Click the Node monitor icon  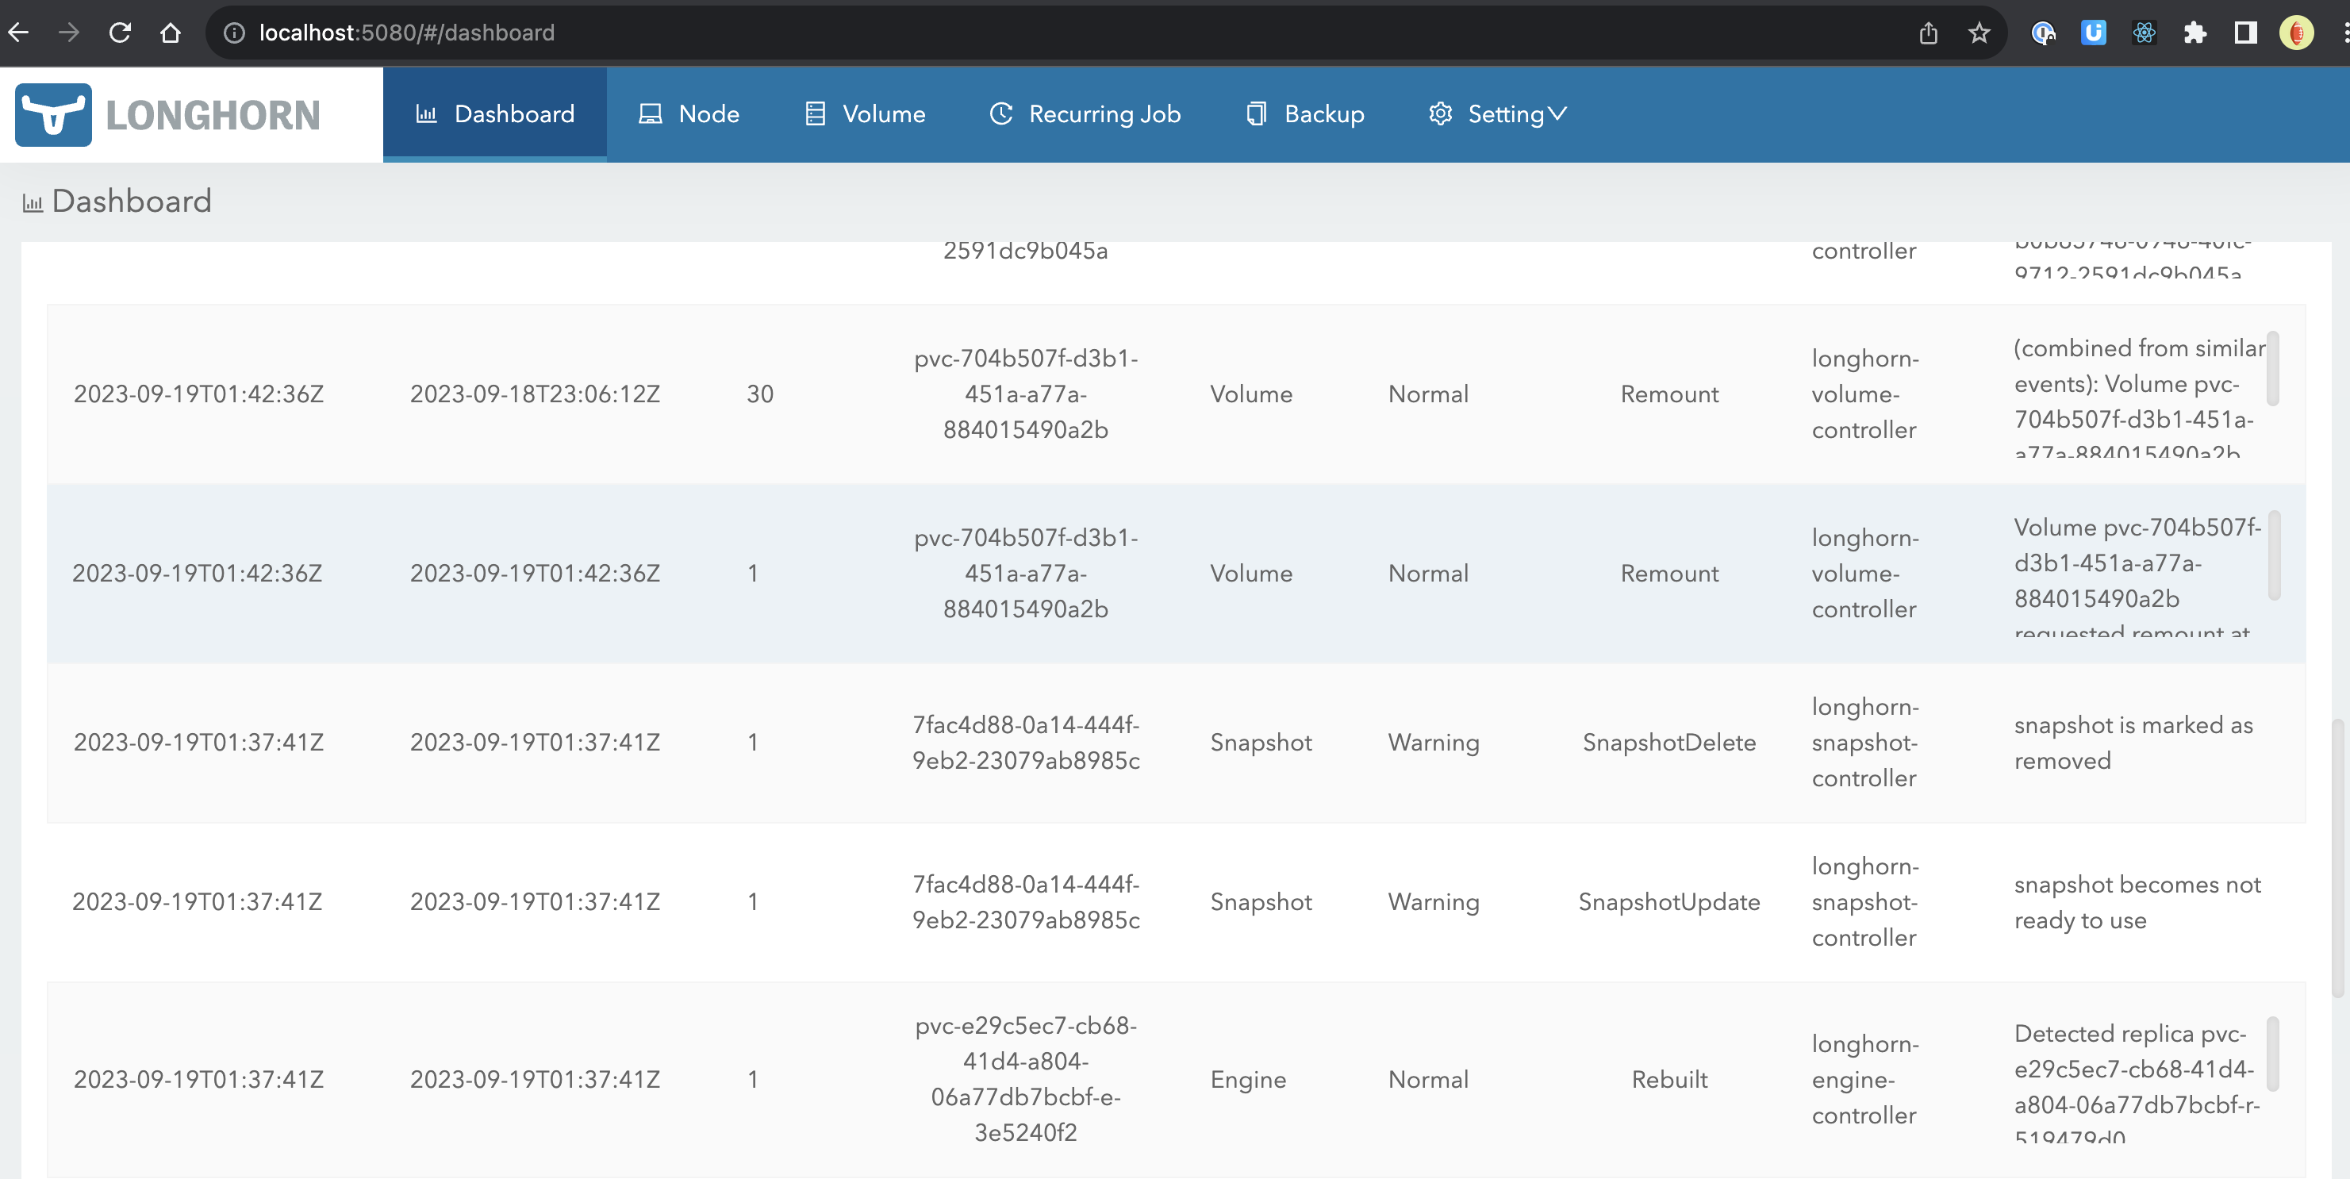pyautogui.click(x=649, y=113)
